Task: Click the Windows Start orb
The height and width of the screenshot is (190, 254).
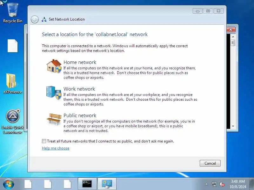Action: click(x=9, y=184)
